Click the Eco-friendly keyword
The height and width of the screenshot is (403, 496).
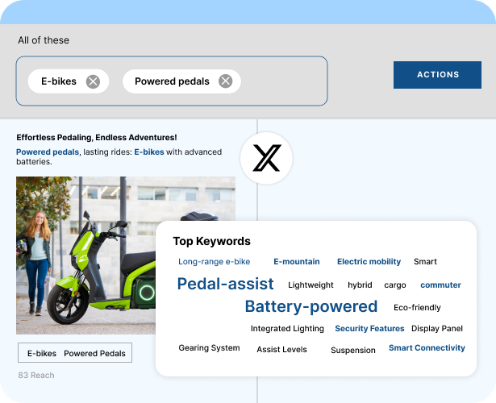[417, 308]
